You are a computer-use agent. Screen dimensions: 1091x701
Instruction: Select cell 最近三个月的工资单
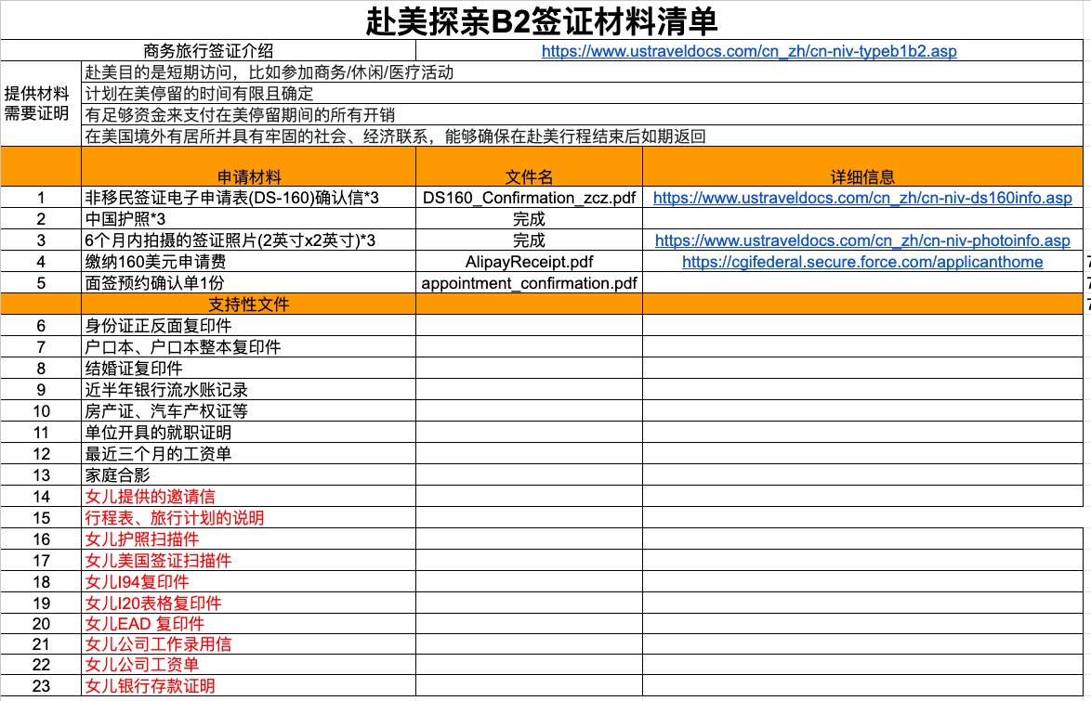(x=248, y=454)
